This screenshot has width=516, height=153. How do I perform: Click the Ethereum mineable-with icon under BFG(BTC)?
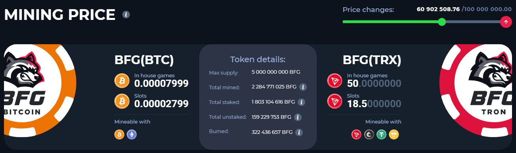(131, 135)
